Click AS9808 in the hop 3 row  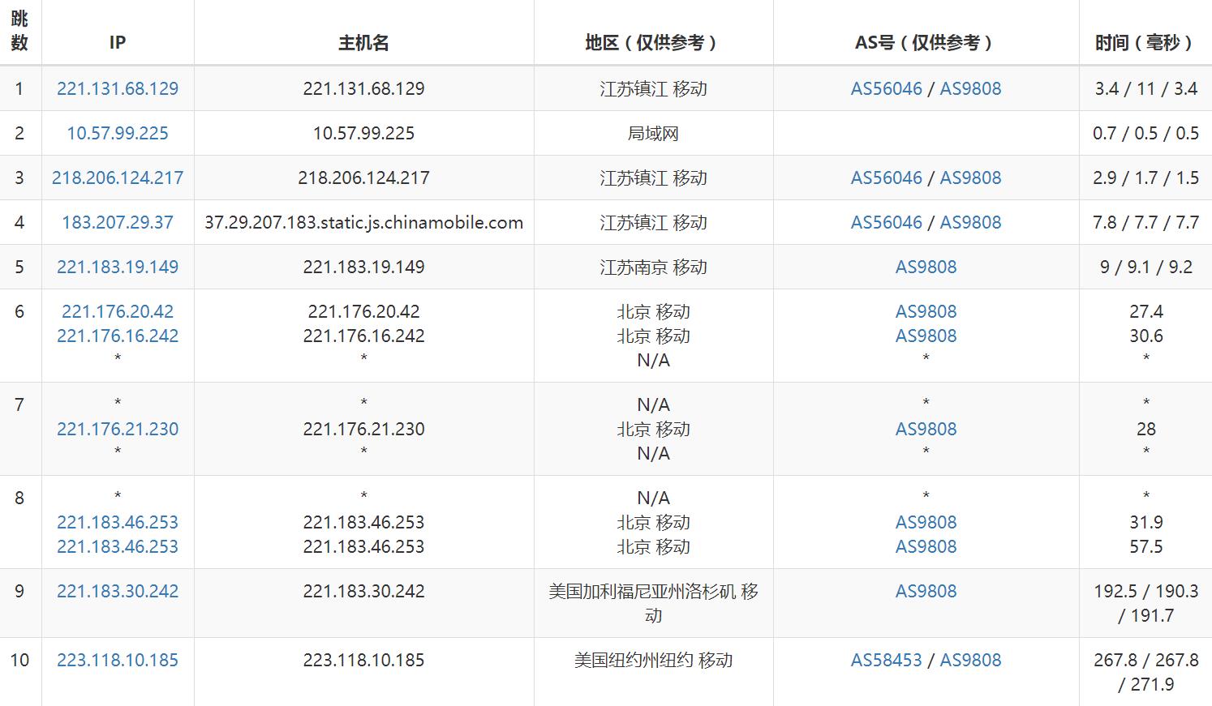tap(970, 178)
